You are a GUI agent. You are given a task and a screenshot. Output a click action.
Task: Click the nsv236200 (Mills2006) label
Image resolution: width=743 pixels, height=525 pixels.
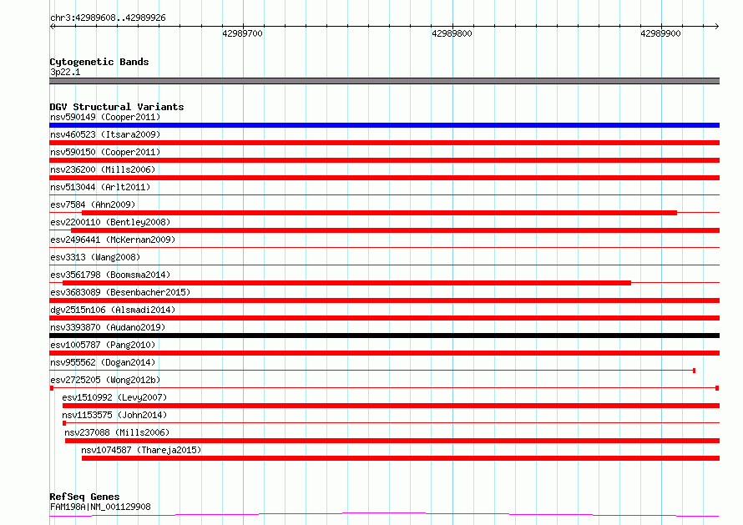[x=103, y=169]
